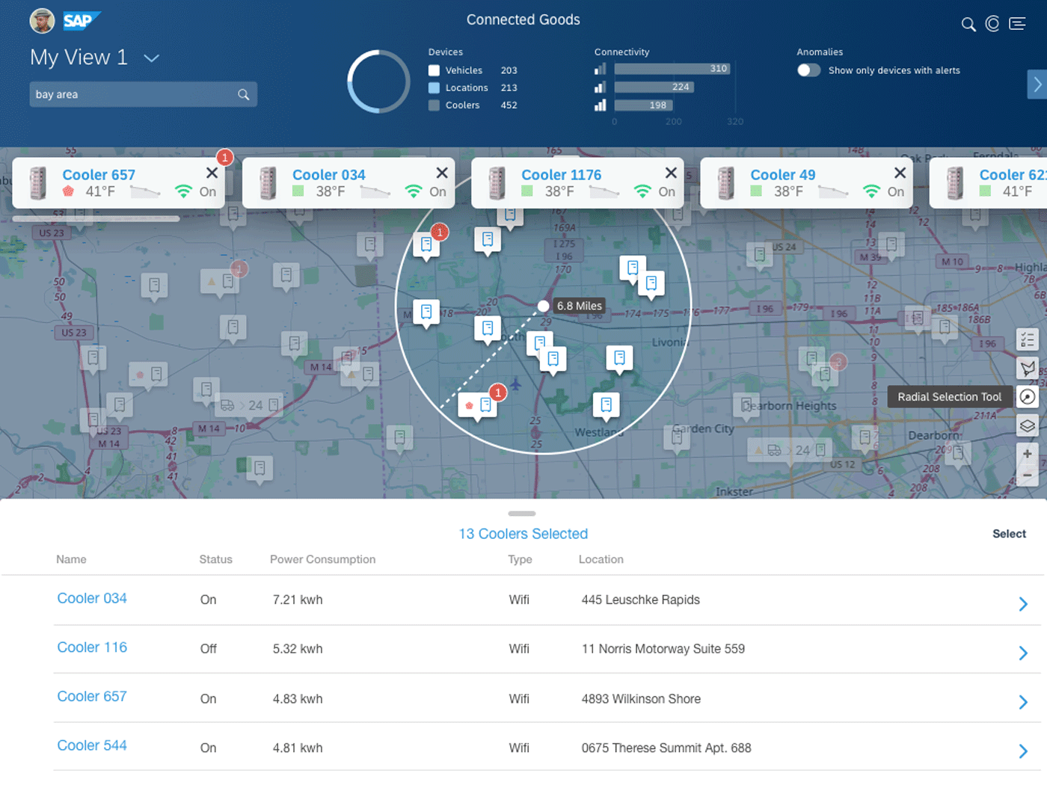The width and height of the screenshot is (1047, 785).
Task: Toggle the Vehicles device checkbox
Action: (x=434, y=70)
